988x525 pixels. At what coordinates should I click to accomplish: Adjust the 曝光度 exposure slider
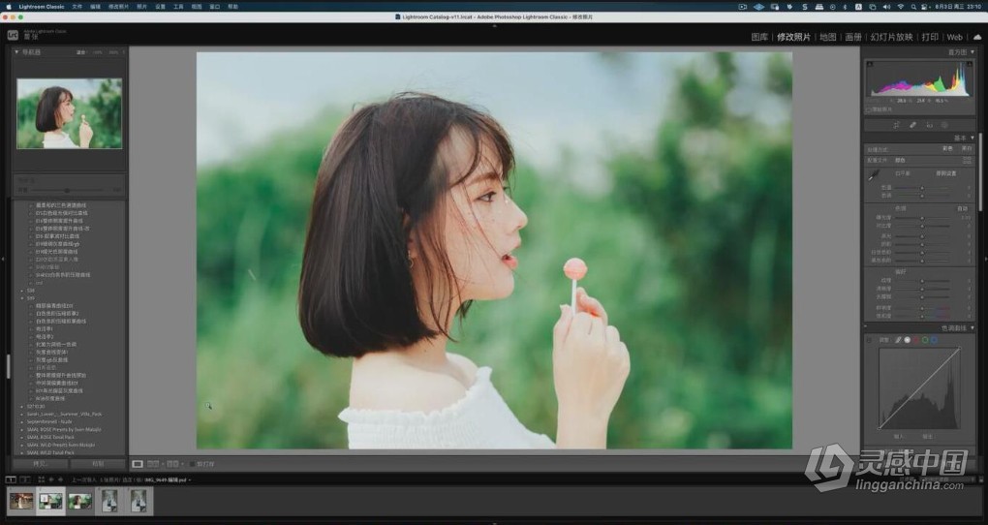tap(921, 217)
